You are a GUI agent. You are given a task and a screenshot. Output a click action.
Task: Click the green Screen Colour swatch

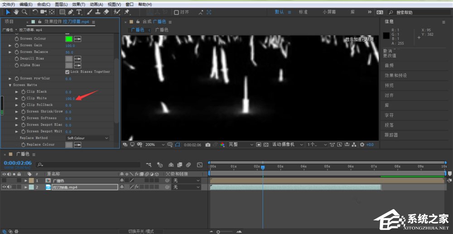coord(69,39)
